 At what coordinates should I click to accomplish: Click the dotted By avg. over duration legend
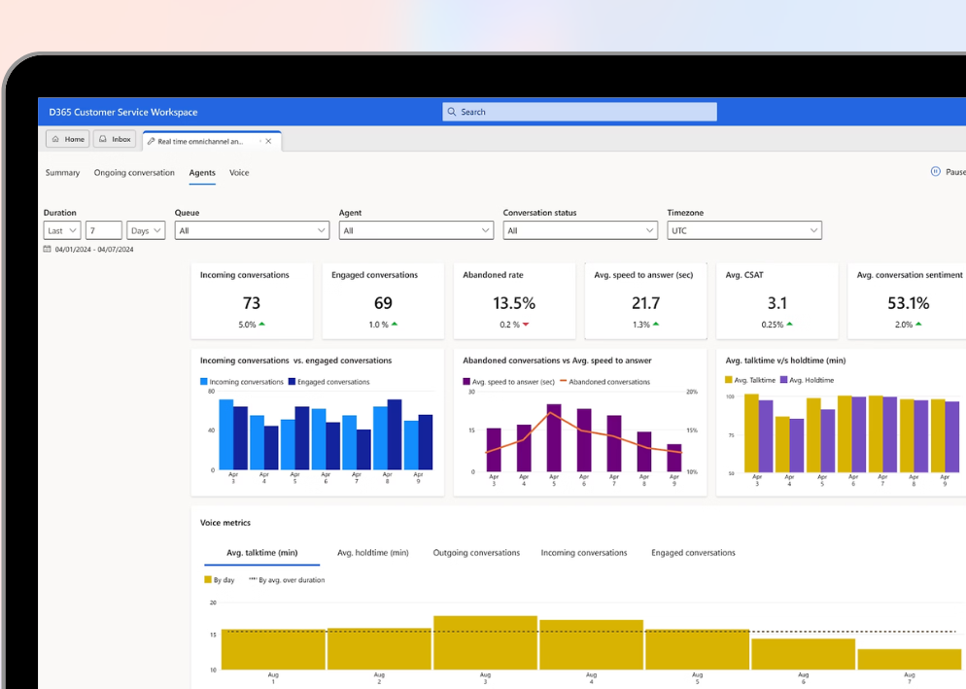pyautogui.click(x=287, y=580)
